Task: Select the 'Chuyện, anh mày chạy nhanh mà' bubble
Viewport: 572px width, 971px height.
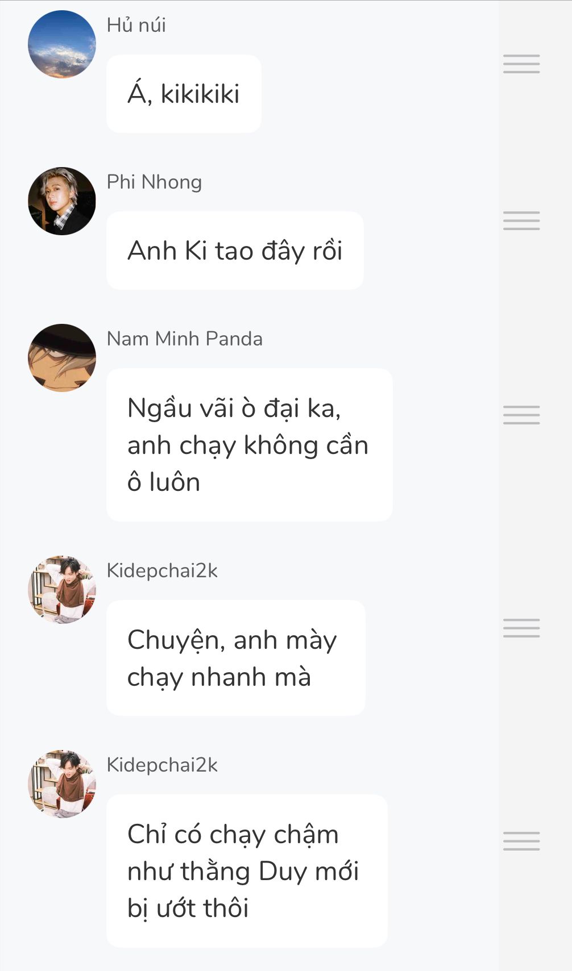Action: (x=235, y=658)
